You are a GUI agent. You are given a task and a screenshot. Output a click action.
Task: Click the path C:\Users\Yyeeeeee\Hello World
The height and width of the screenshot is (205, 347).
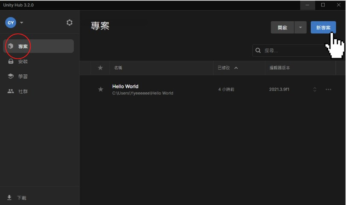pos(143,93)
